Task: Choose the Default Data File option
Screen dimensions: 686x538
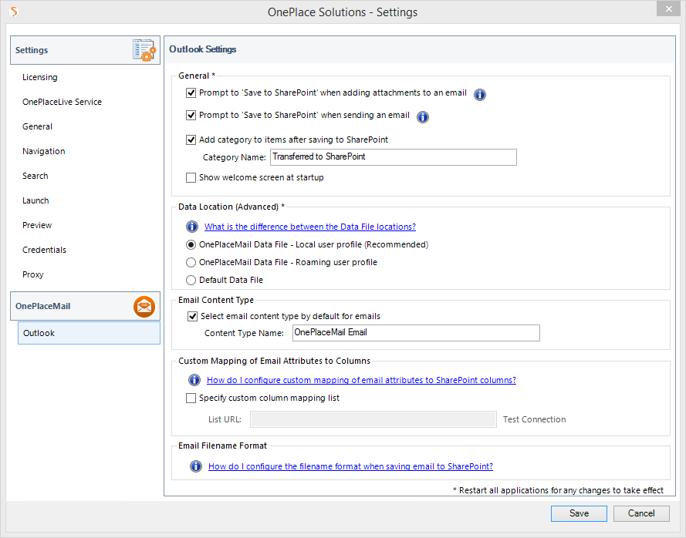Action: point(191,280)
